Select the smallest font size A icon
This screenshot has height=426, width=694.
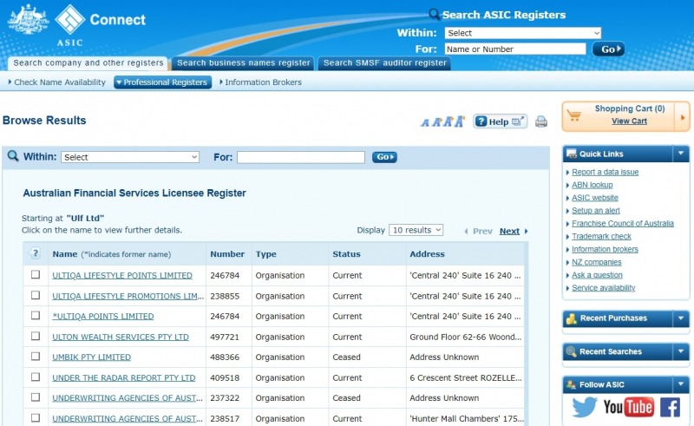(425, 122)
